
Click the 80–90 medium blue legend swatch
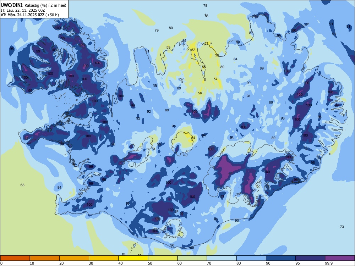pos(251,258)
